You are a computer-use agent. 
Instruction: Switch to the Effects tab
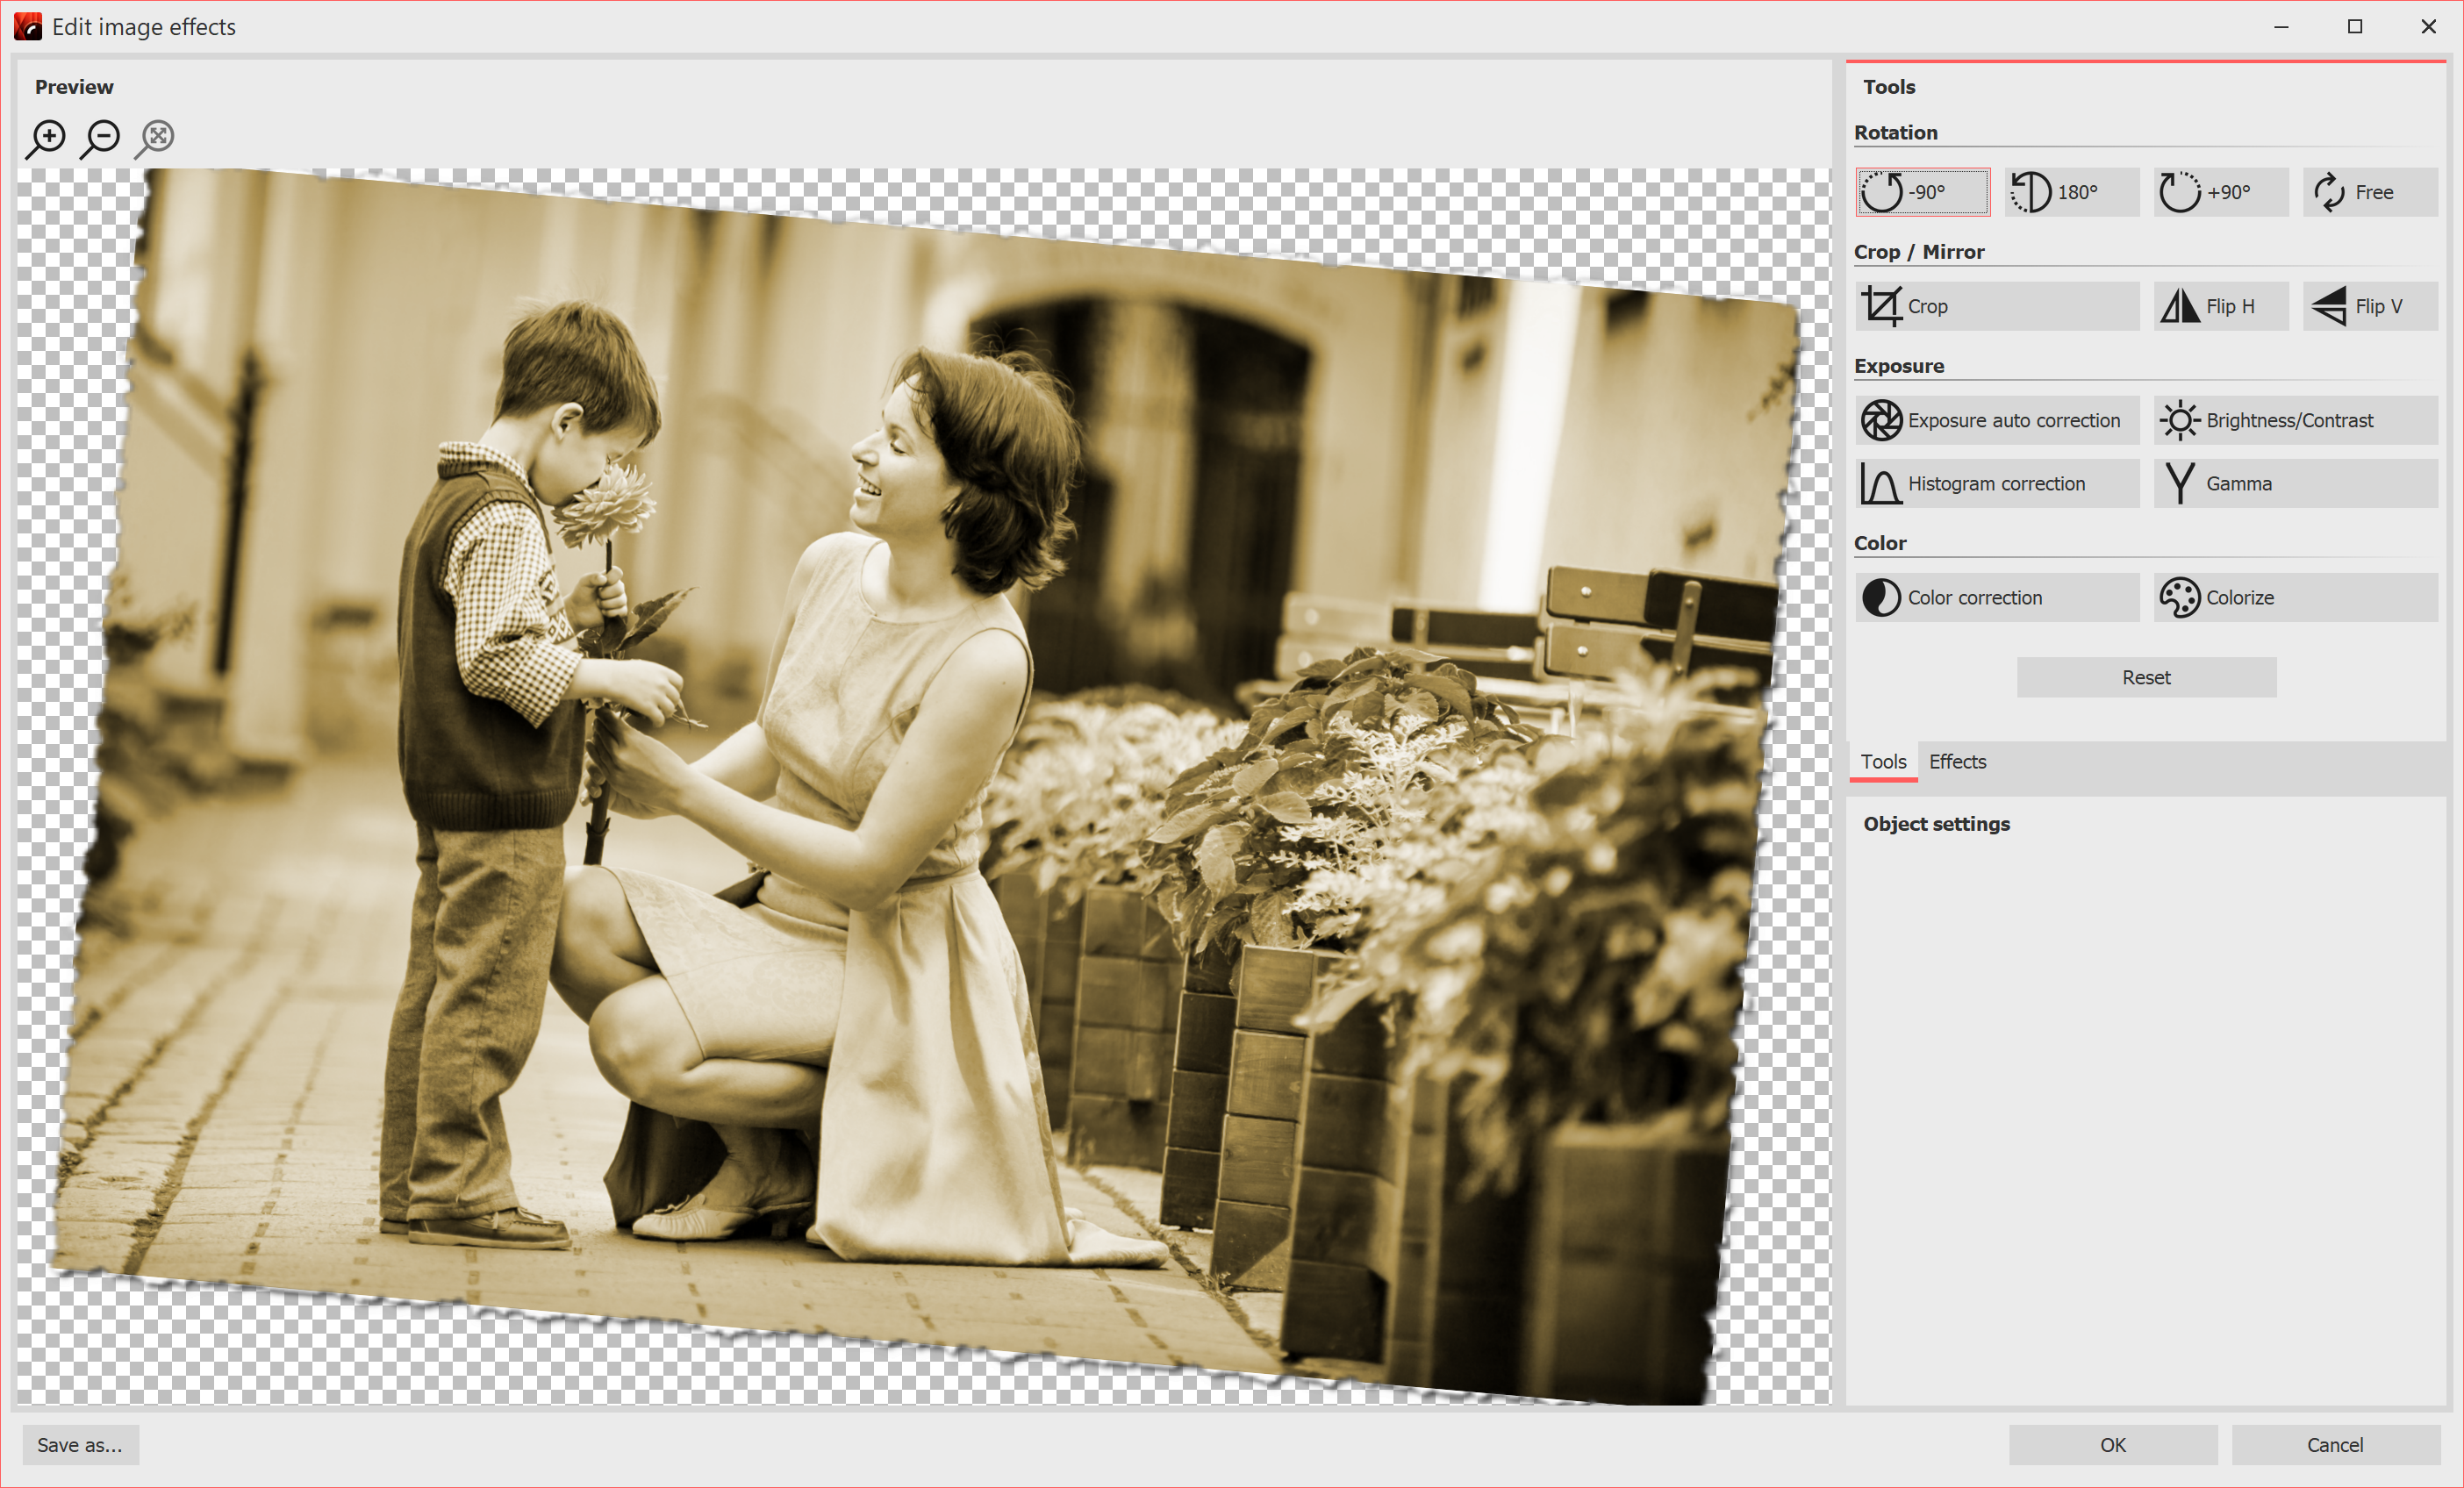coord(1957,760)
